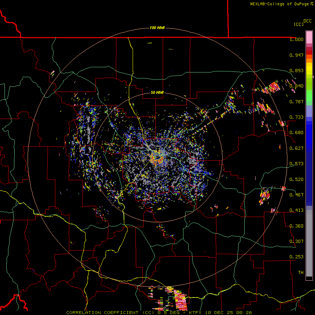Pick the bright green segment of the color bar

(309, 96)
